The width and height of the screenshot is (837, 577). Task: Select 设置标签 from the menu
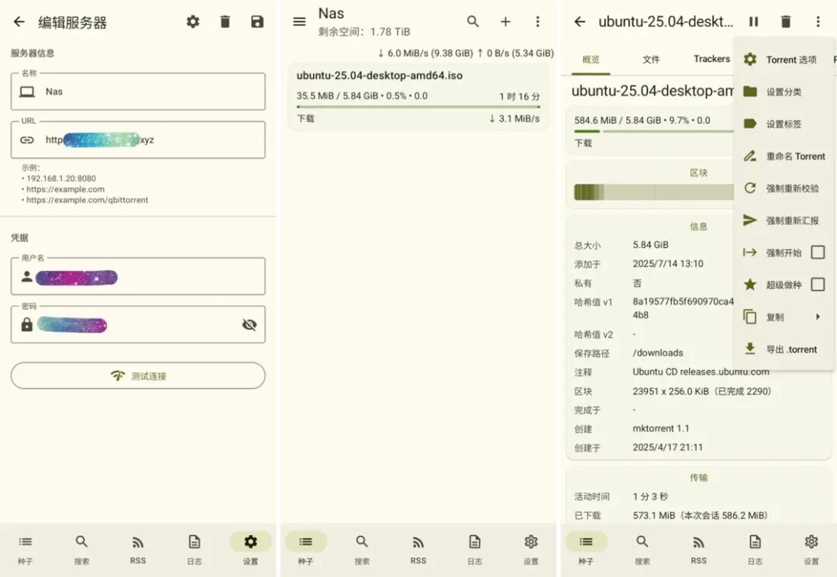tap(784, 124)
